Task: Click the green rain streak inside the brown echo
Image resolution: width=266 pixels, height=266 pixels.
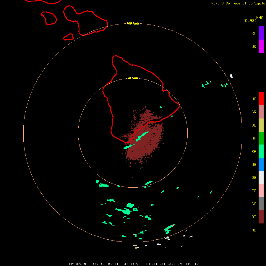Action: (x=142, y=136)
